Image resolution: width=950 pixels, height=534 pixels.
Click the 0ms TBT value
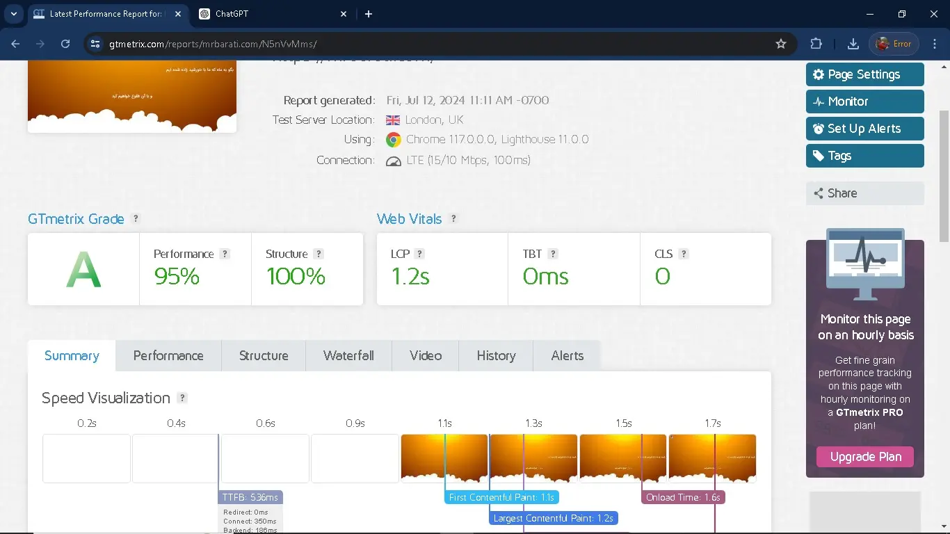pyautogui.click(x=546, y=277)
